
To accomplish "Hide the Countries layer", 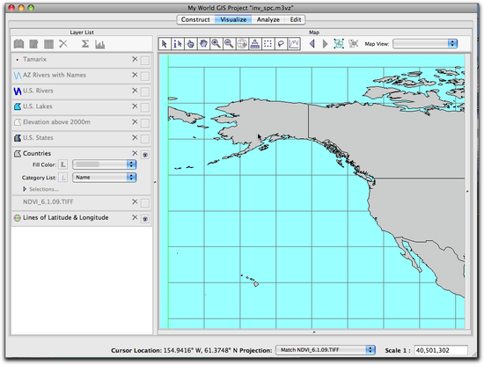I will pyautogui.click(x=145, y=155).
